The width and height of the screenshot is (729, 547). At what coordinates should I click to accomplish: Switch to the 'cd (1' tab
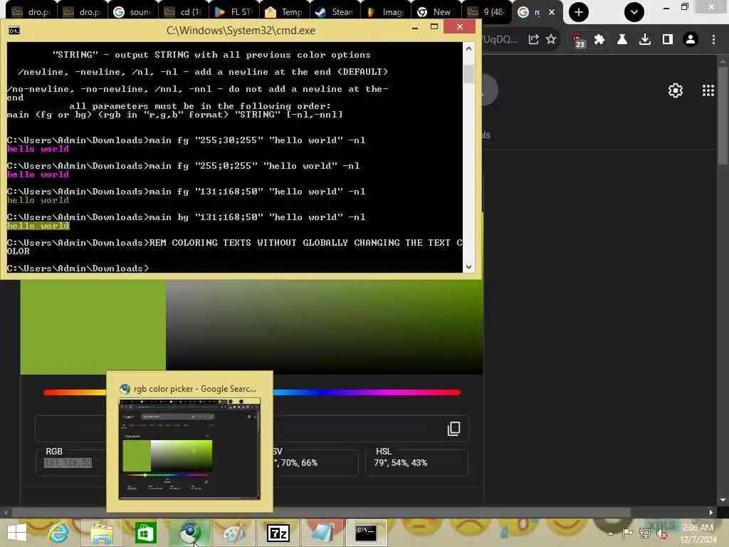pyautogui.click(x=184, y=12)
